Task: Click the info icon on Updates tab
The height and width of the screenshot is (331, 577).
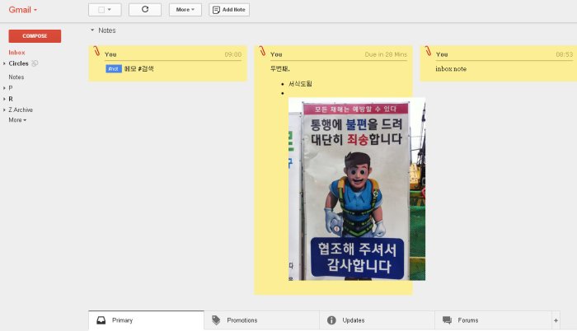Action: point(331,320)
